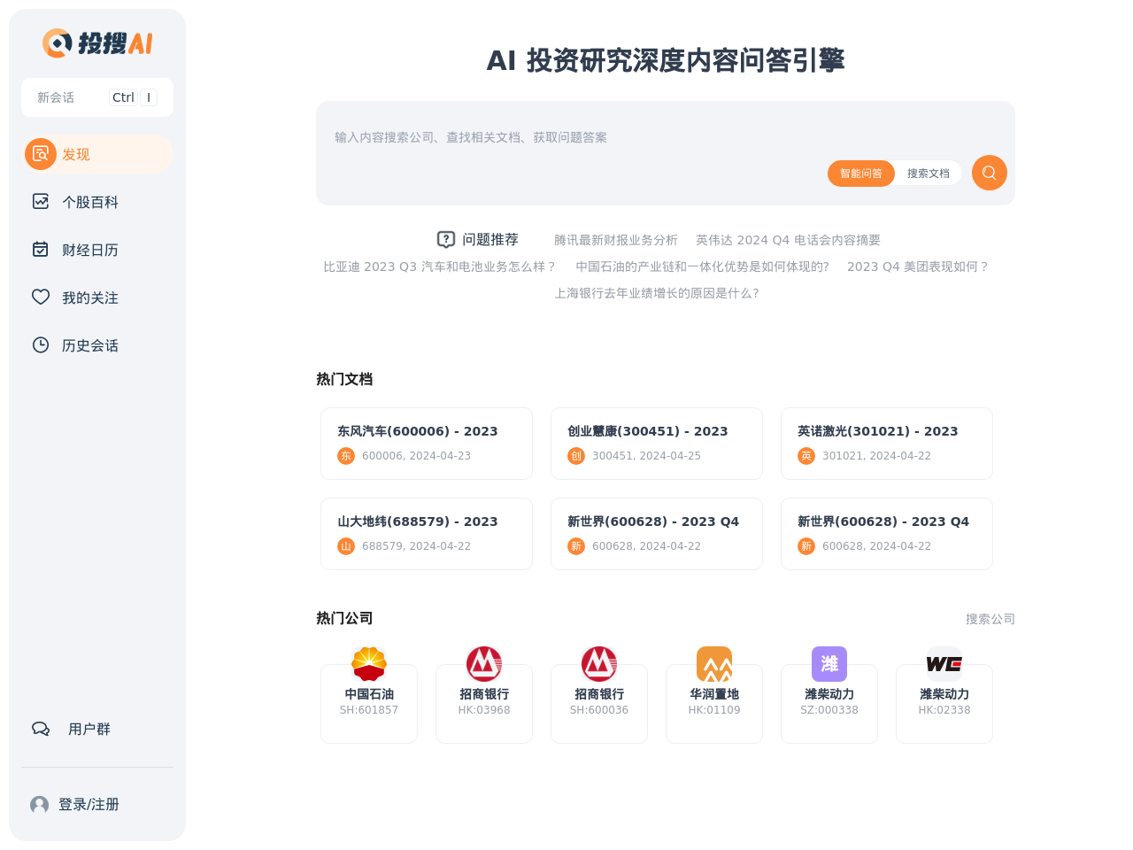Click stock code SH:600036
Image resolution: width=1133 pixels, height=850 pixels.
[x=599, y=710]
